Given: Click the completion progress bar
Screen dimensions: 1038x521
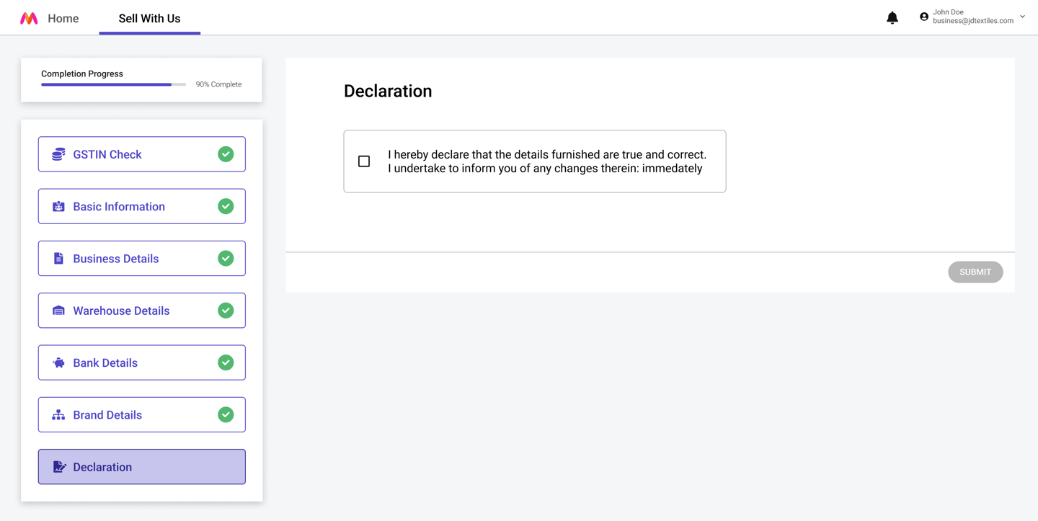Looking at the screenshot, I should click(x=113, y=84).
